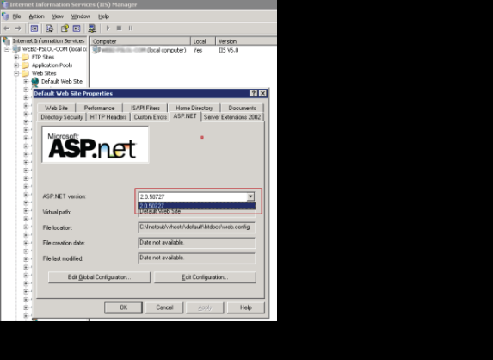Dismiss the dialog with Cancel
Viewport: 493px width, 360px height.
point(164,307)
